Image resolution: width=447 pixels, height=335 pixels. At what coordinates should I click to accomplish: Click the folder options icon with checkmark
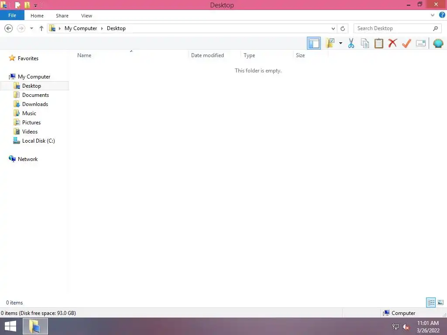click(x=330, y=43)
